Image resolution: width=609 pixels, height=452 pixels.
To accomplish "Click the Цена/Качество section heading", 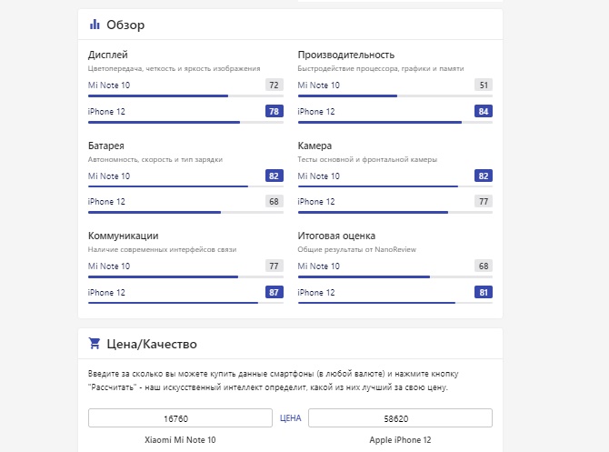I will pos(152,344).
